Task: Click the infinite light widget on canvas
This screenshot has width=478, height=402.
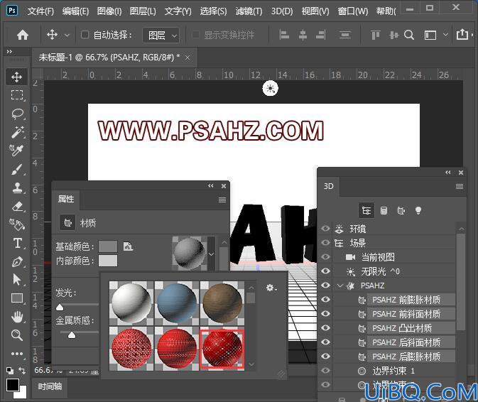Action: tap(270, 88)
